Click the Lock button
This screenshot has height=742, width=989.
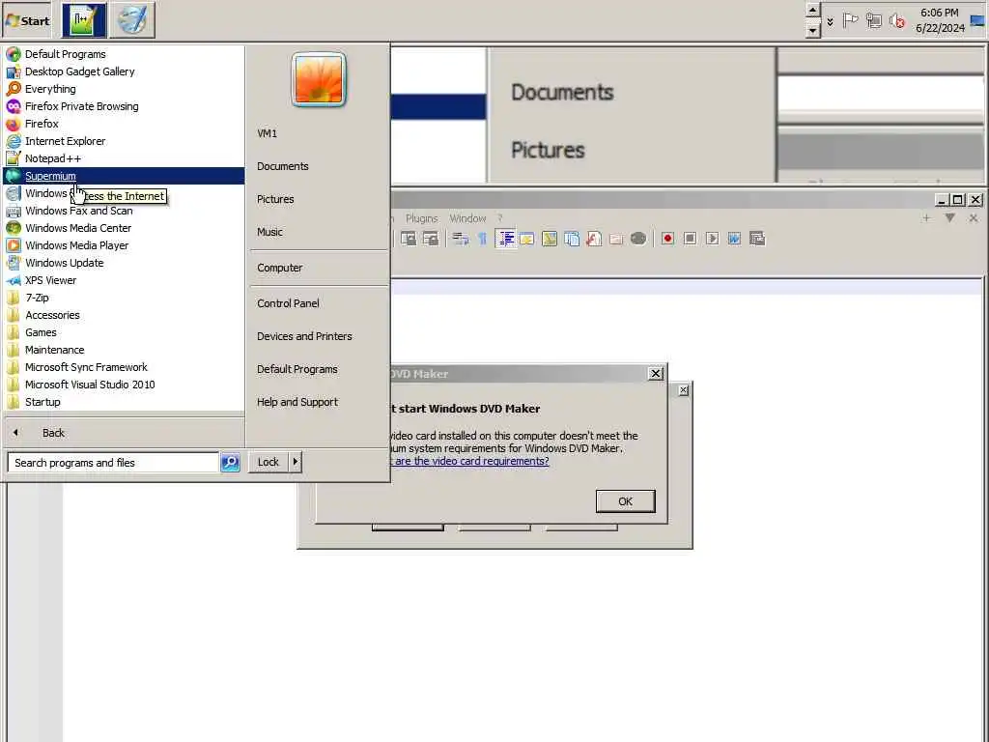(268, 462)
